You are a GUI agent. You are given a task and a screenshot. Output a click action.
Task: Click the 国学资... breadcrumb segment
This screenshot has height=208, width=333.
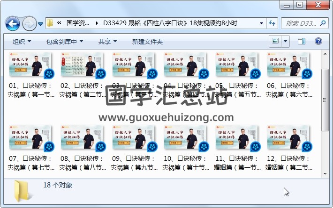coord(78,23)
